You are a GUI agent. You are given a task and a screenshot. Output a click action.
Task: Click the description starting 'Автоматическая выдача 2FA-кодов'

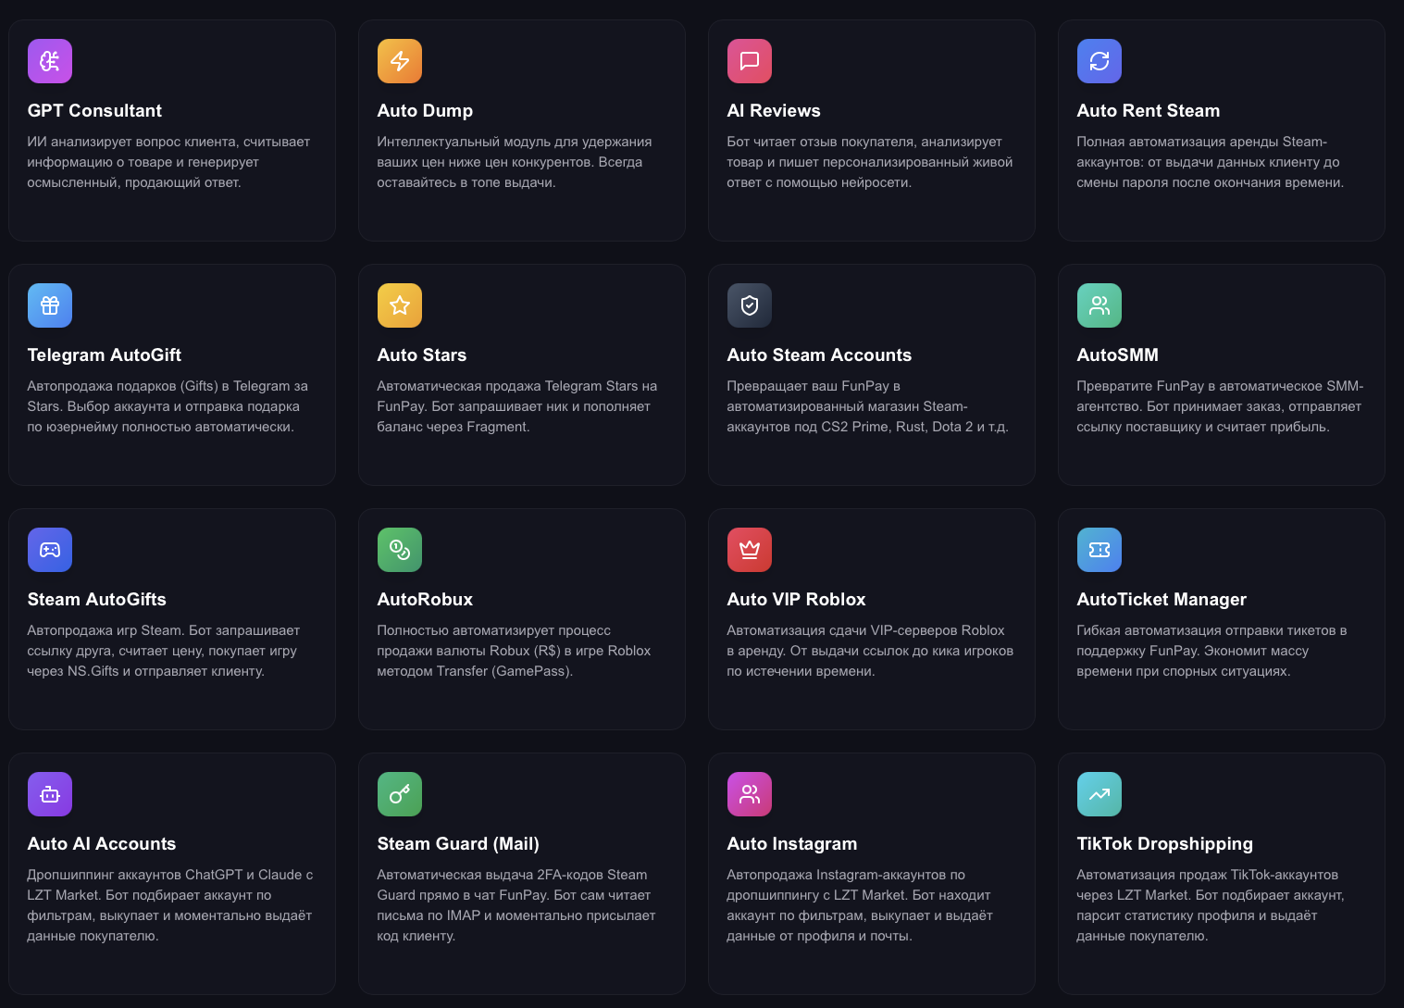pyautogui.click(x=516, y=905)
